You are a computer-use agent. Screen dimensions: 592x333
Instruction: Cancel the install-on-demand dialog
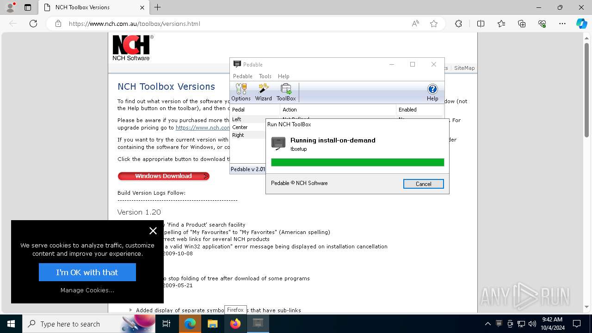(x=423, y=184)
